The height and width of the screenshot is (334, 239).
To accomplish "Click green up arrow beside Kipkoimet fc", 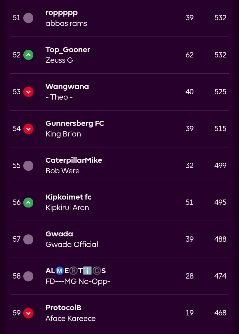I will pos(28,202).
